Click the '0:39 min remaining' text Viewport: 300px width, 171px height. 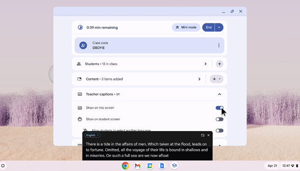click(102, 27)
